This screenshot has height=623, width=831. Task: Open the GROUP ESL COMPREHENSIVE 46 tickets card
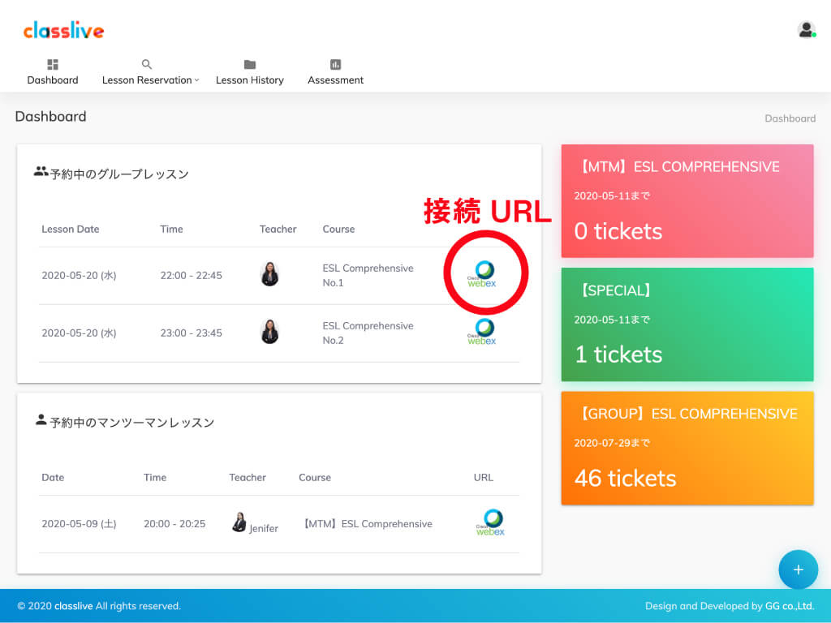(x=687, y=448)
